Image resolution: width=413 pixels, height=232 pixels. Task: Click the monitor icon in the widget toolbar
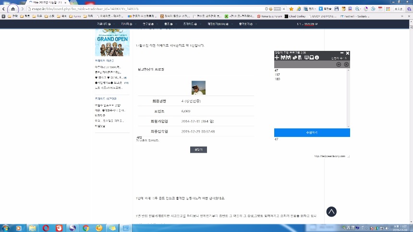(306, 58)
